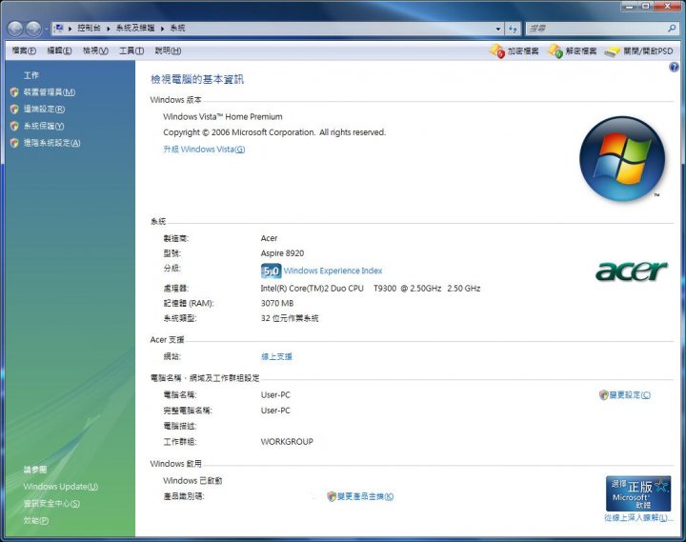Click the genuine Microsoft software badge

[x=638, y=493]
